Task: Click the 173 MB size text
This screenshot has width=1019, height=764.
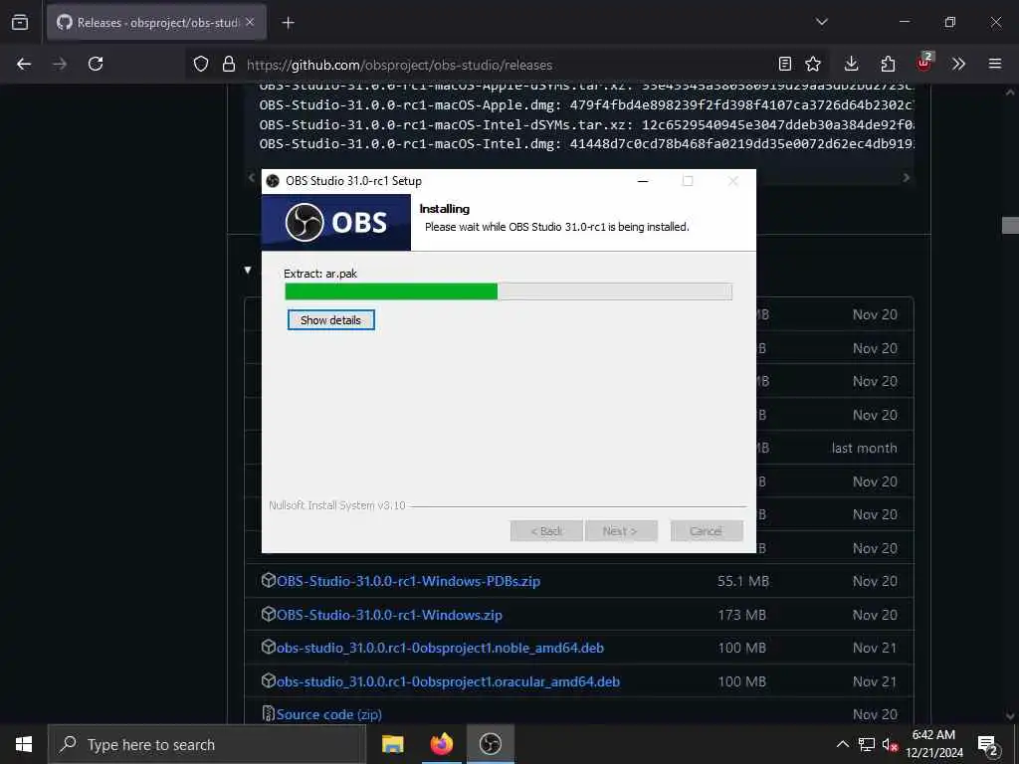Action: tap(741, 615)
